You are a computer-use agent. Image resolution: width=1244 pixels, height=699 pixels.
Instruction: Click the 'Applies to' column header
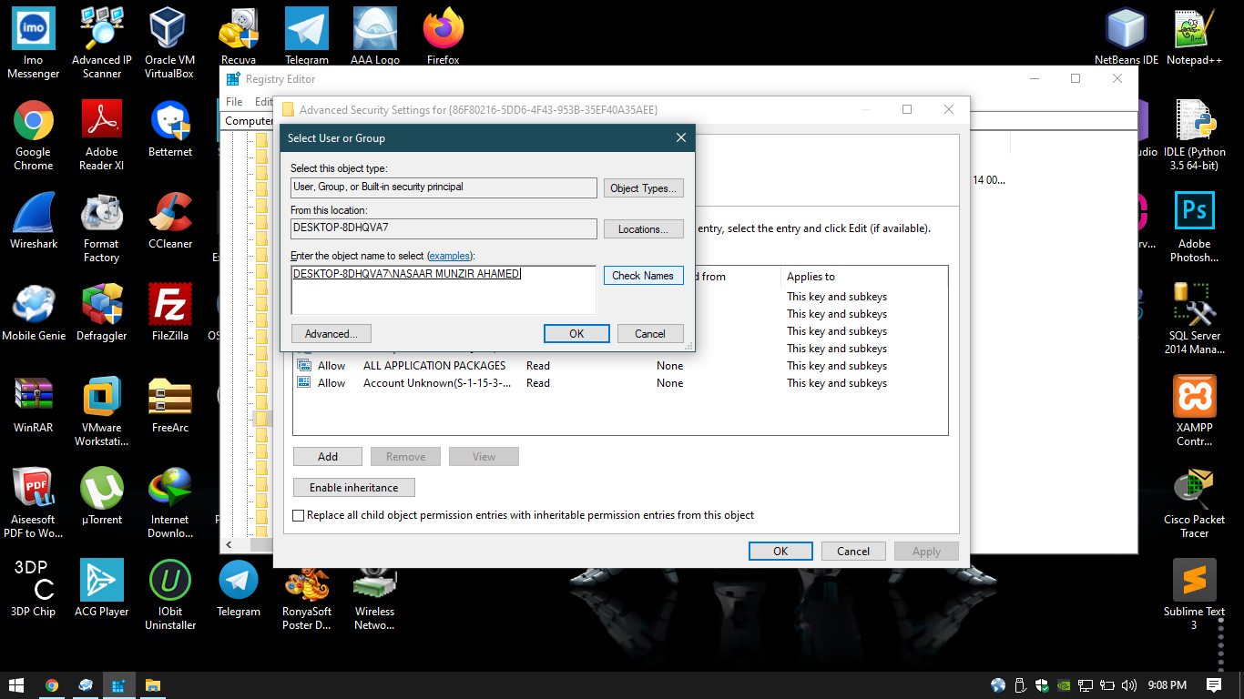click(x=863, y=277)
